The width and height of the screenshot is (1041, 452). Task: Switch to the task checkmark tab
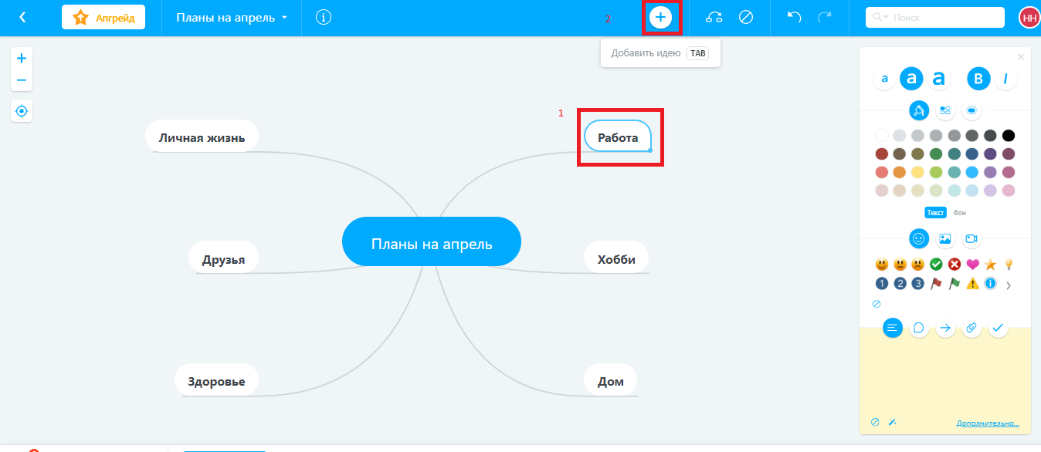coord(998,328)
